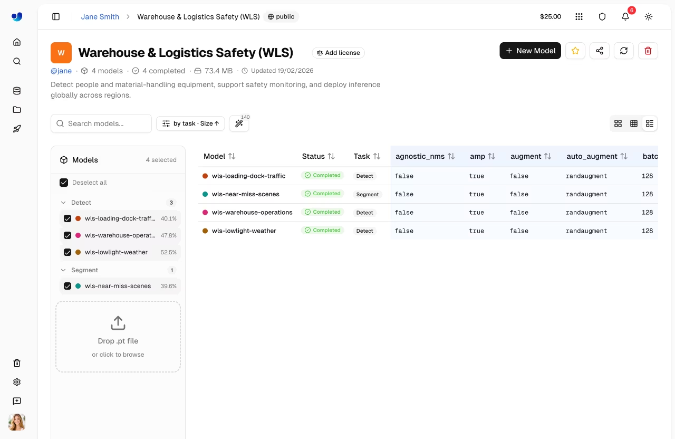Focus the Search models field

[x=101, y=123]
